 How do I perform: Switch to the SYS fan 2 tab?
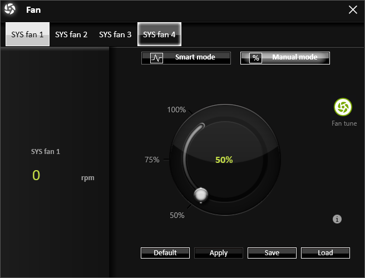[x=71, y=34]
